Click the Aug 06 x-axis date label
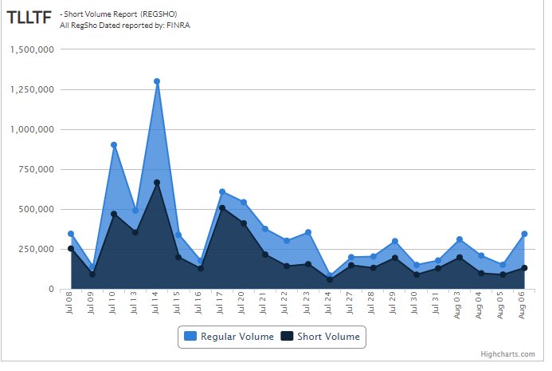This screenshot has height=371, width=552. (x=522, y=306)
